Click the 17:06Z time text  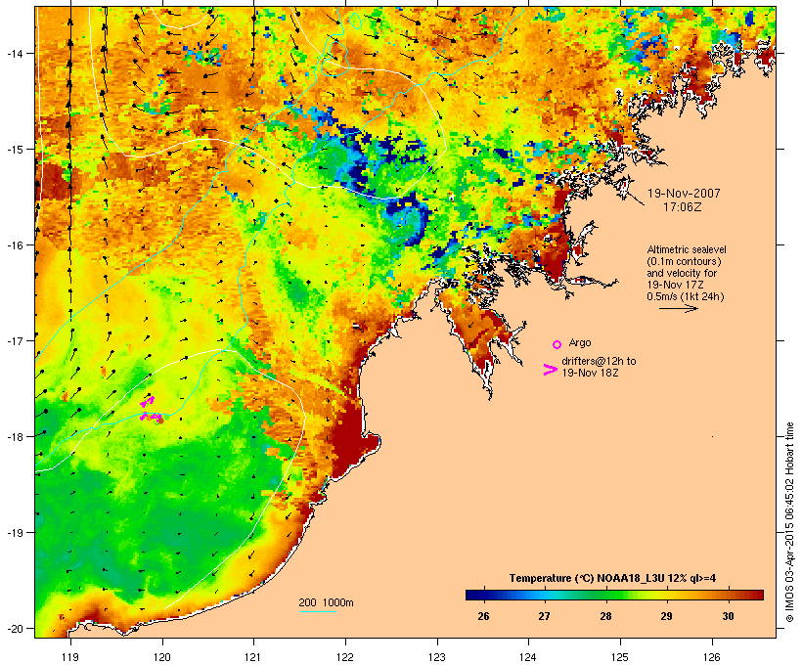coord(683,207)
